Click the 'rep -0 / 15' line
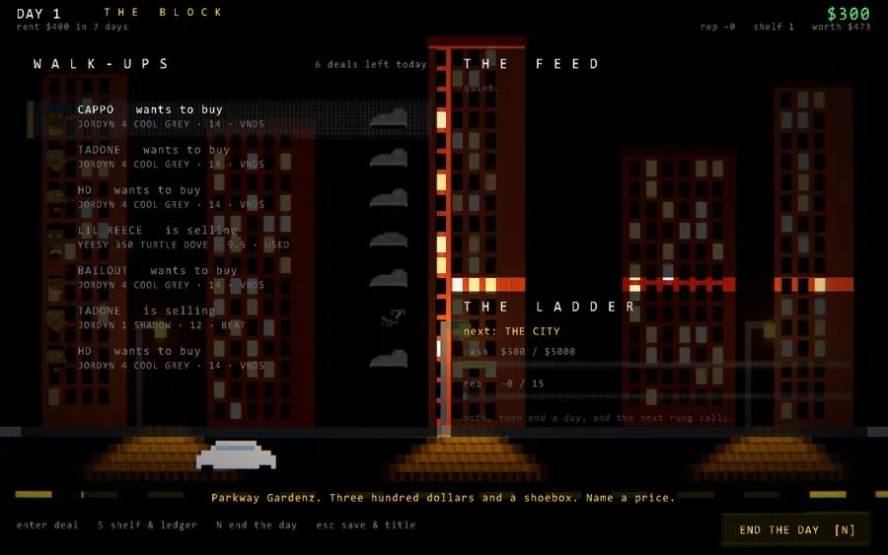 tap(503, 383)
